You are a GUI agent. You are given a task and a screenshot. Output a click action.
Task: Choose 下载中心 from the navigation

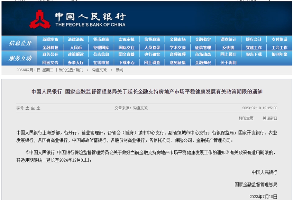pyautogui.click(x=126, y=63)
